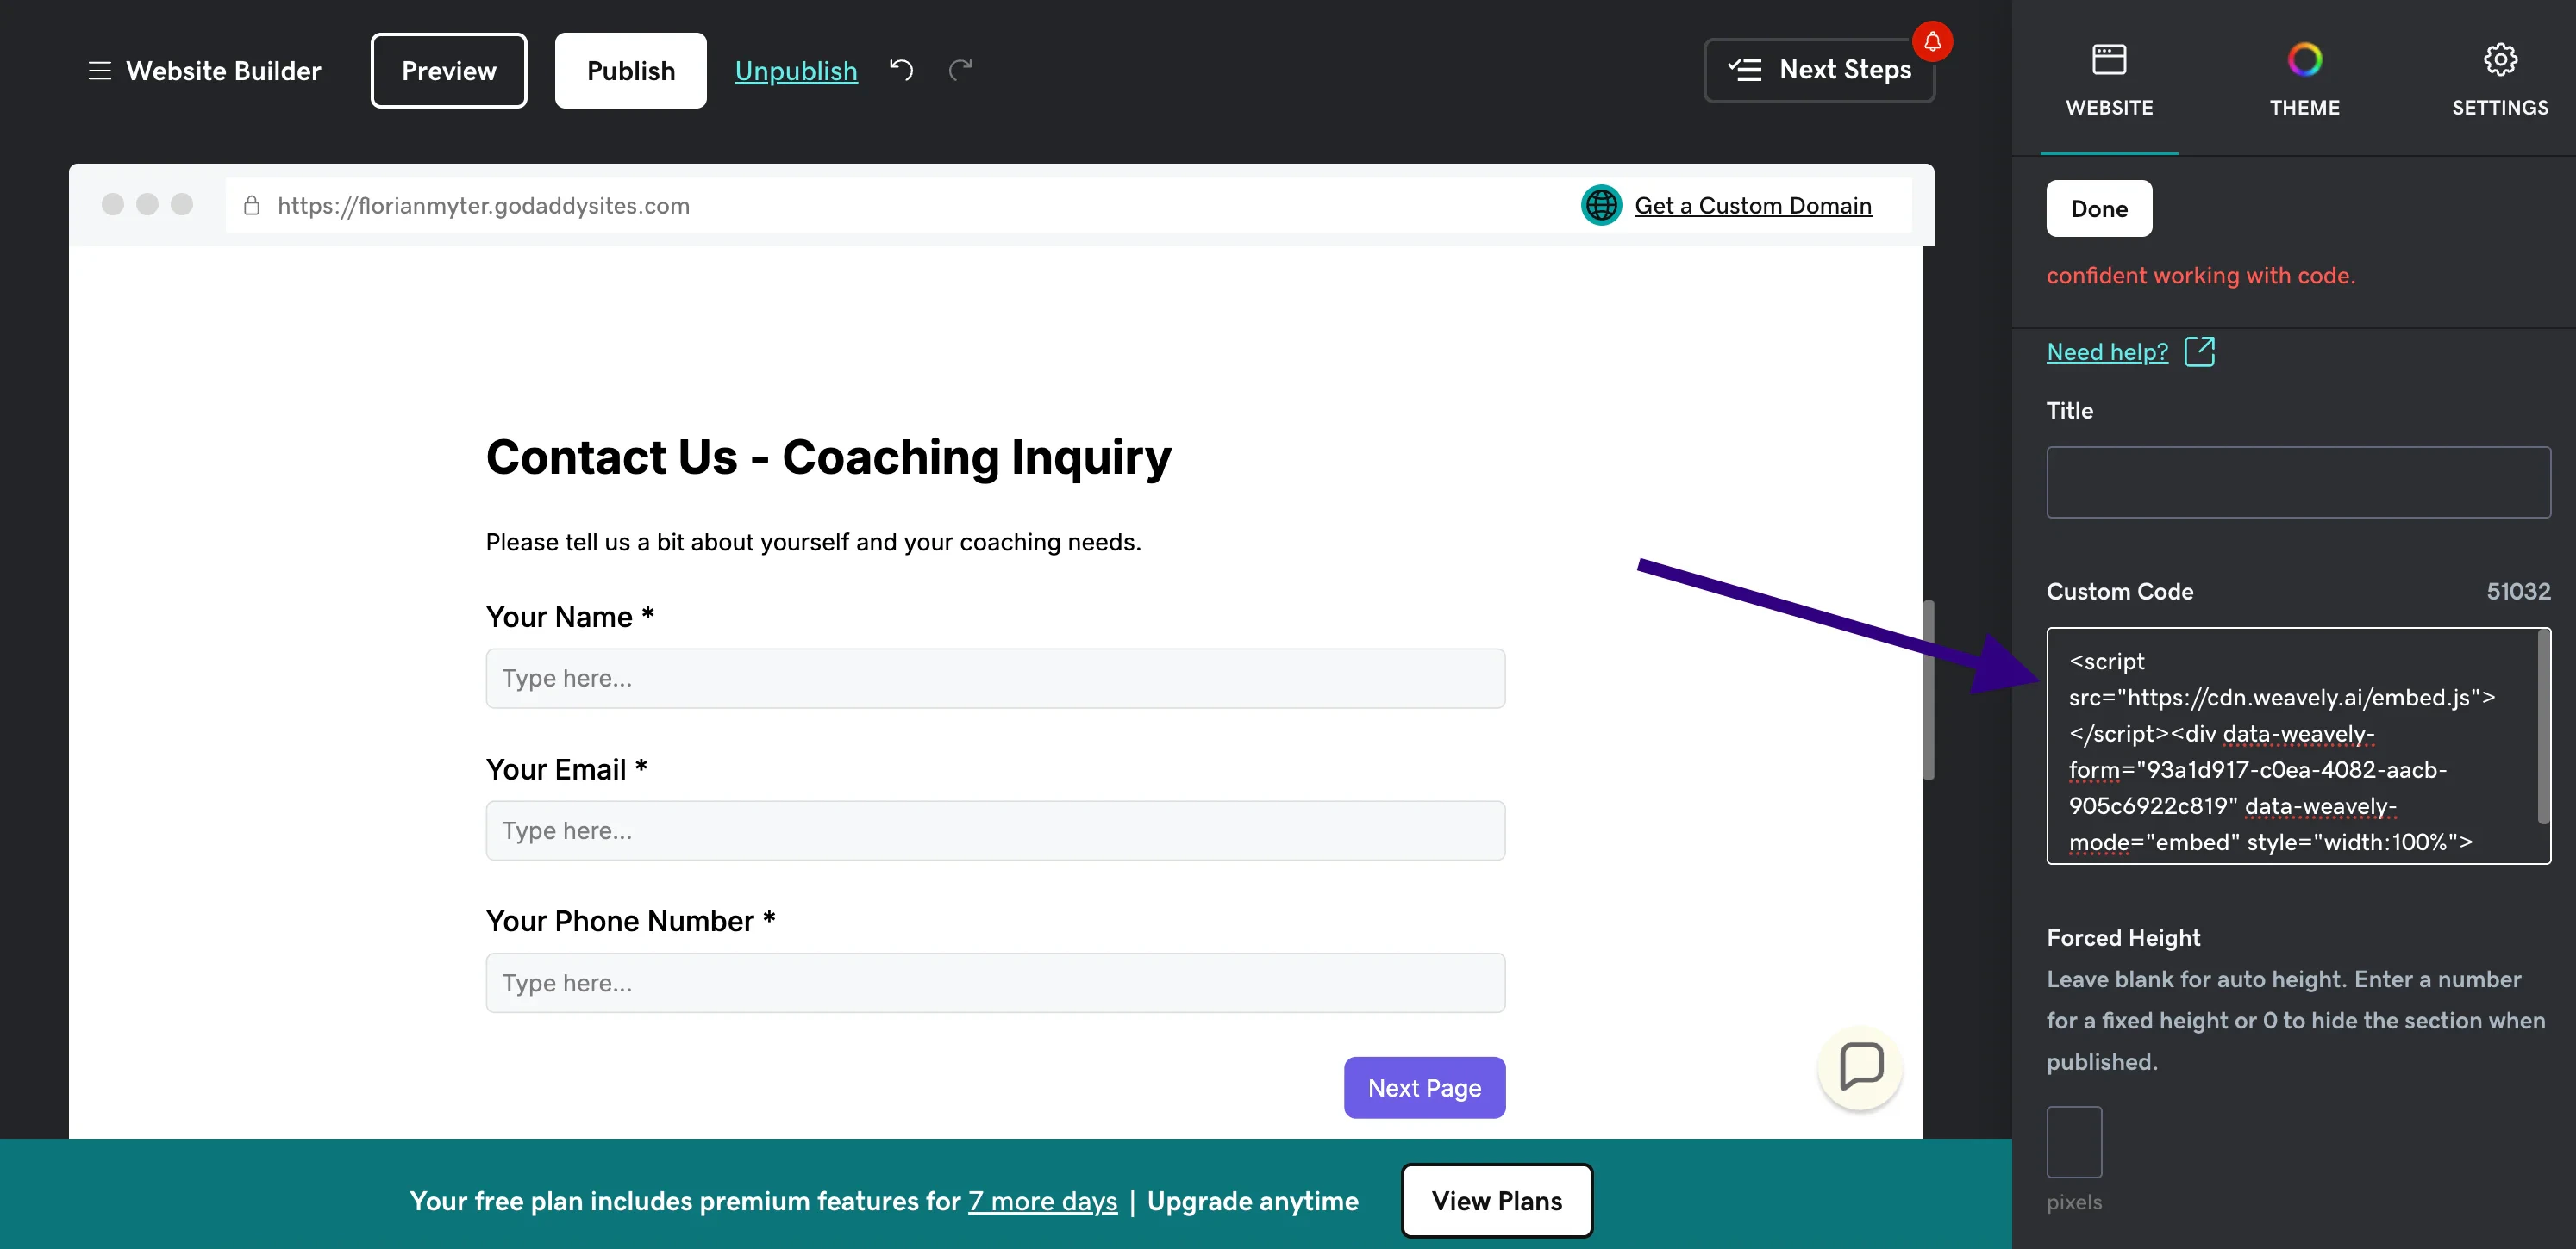Publish the website
The width and height of the screenshot is (2576, 1249).
[x=630, y=70]
